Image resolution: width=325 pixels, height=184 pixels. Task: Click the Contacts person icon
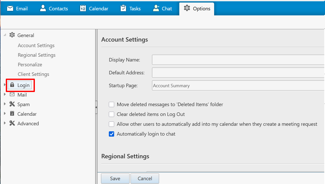point(43,8)
